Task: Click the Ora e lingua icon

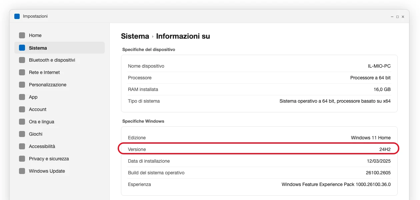Action: pos(22,122)
